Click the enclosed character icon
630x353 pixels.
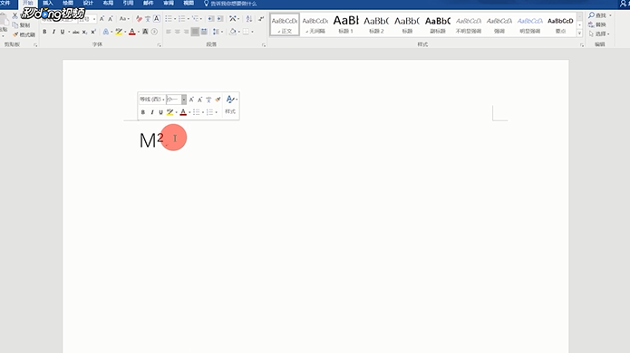pyautogui.click(x=154, y=32)
